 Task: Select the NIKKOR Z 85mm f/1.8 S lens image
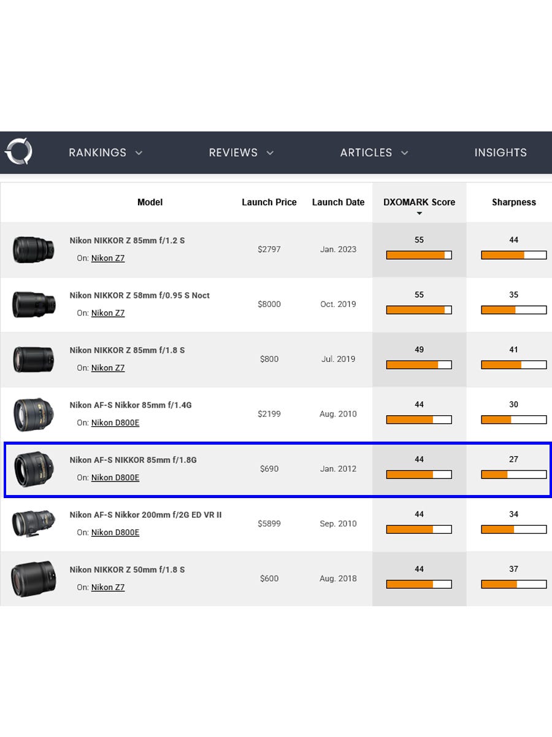pyautogui.click(x=34, y=359)
